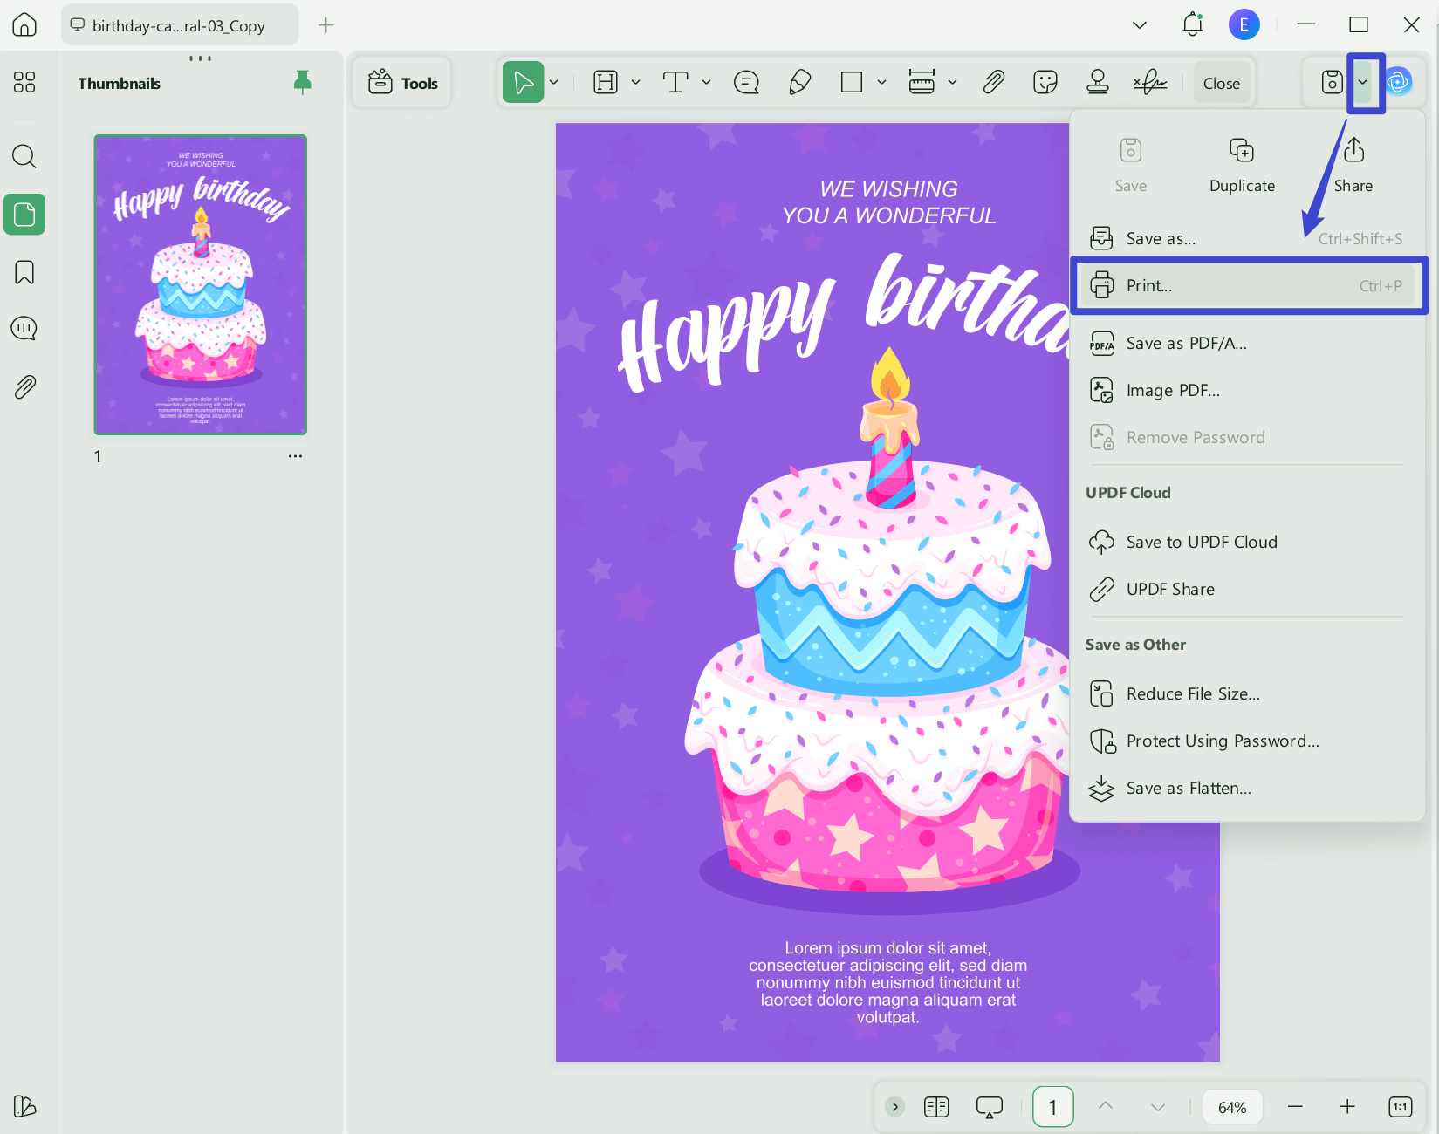1439x1134 pixels.
Task: Expand bottom toolbar with arrow button
Action: pyautogui.click(x=895, y=1107)
